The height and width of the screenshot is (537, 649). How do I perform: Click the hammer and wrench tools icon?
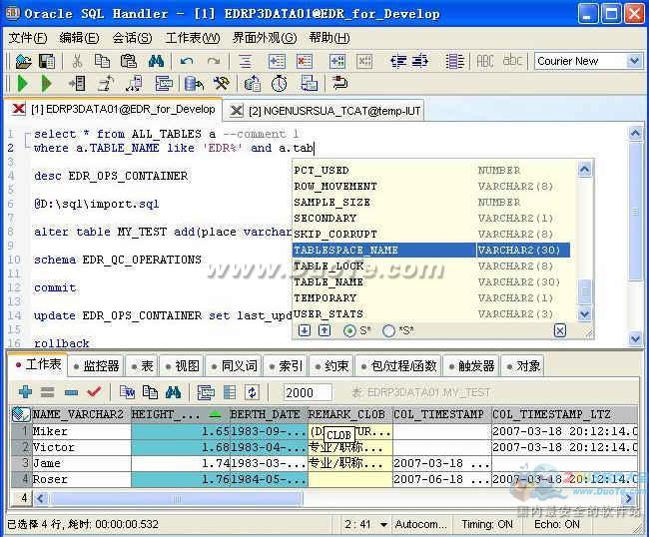point(222,84)
